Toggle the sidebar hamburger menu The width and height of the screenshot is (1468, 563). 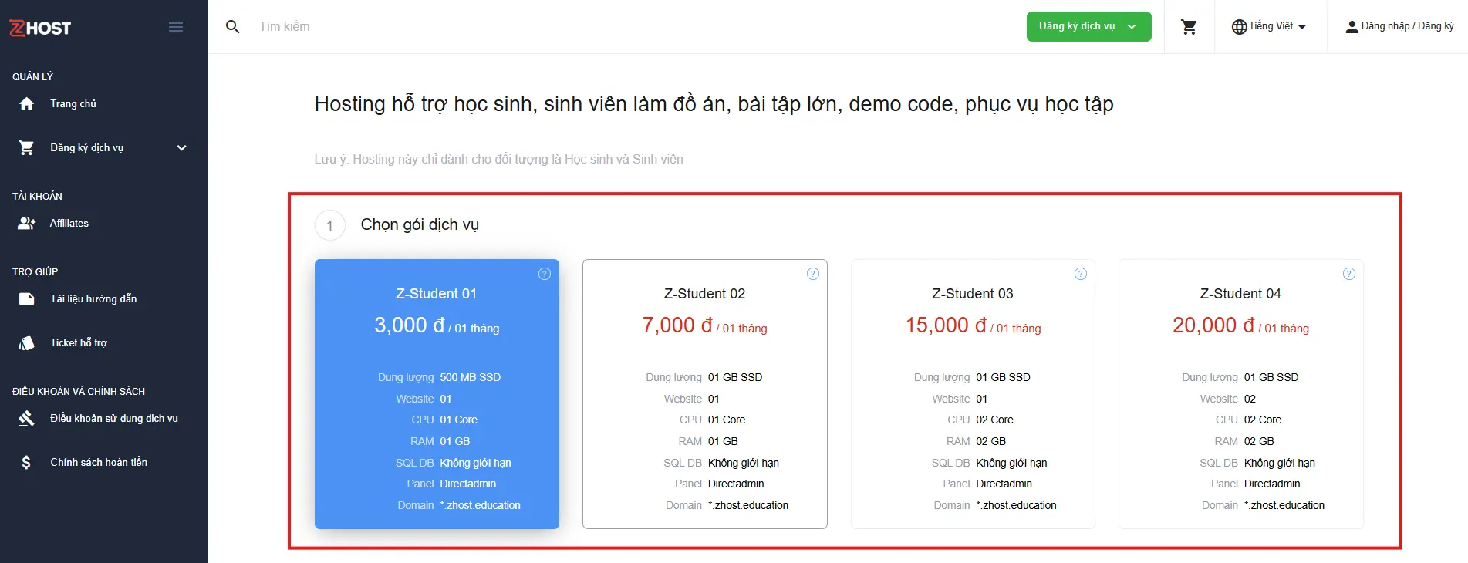176,28
